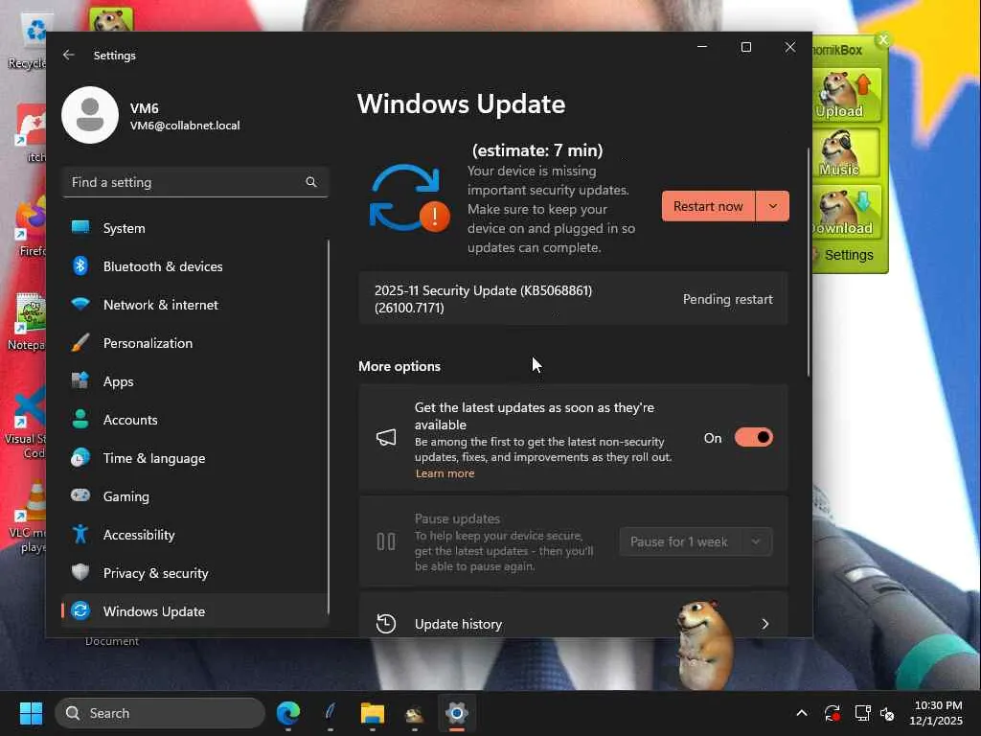Open File Explorer from taskbar
The width and height of the screenshot is (981, 736).
click(373, 713)
